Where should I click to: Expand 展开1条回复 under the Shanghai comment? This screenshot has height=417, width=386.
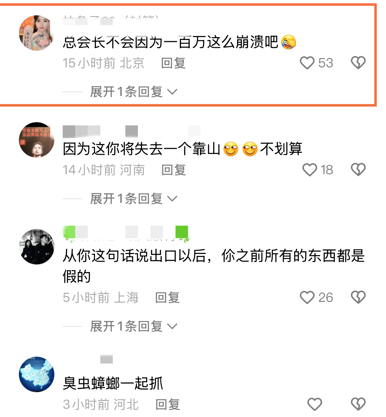tap(134, 326)
